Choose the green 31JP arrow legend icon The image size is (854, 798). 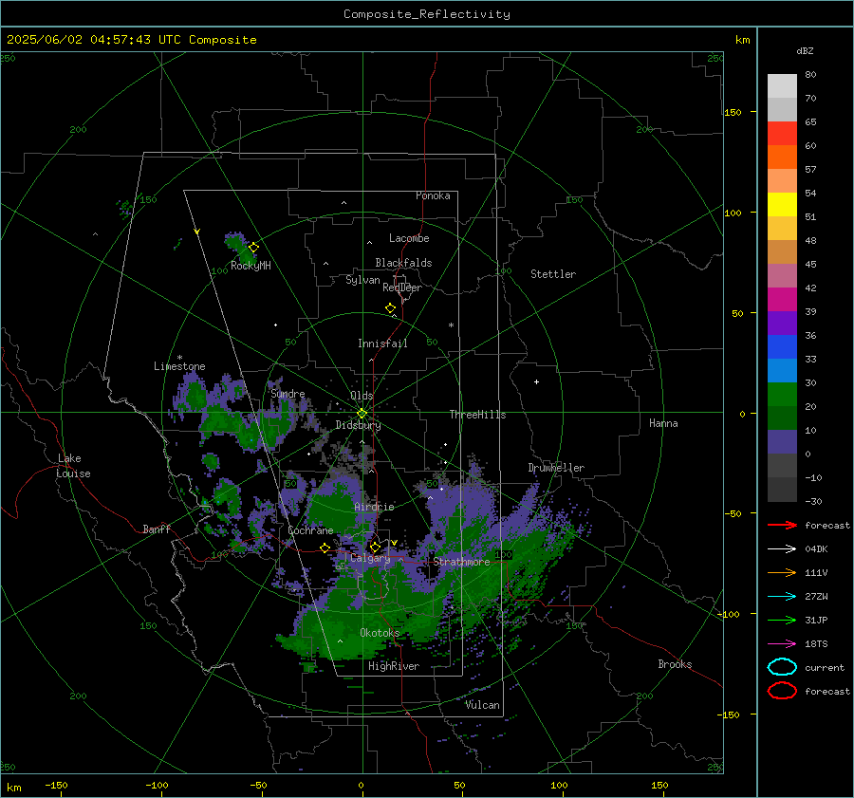[782, 620]
